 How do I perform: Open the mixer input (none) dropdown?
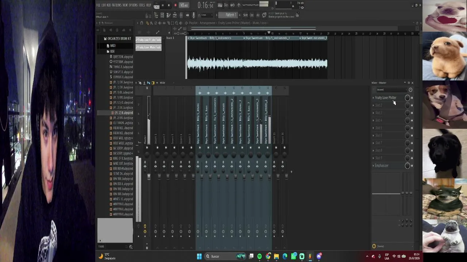[391, 90]
